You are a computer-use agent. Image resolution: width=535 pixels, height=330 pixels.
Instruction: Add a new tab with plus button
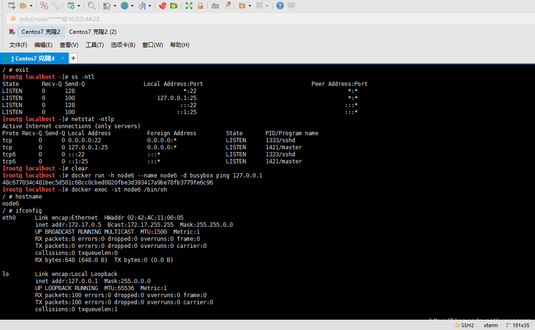(x=73, y=58)
